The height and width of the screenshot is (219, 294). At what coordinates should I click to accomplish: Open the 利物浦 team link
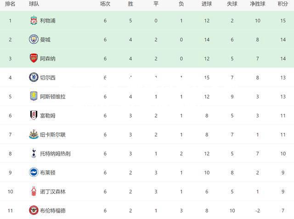coord(48,21)
